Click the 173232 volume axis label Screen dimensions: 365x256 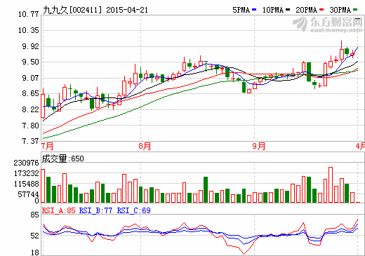click(x=26, y=173)
